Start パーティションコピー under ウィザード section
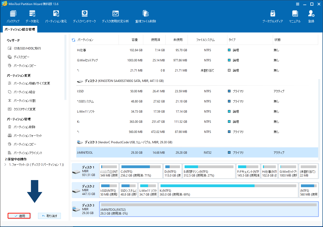 point(22,66)
